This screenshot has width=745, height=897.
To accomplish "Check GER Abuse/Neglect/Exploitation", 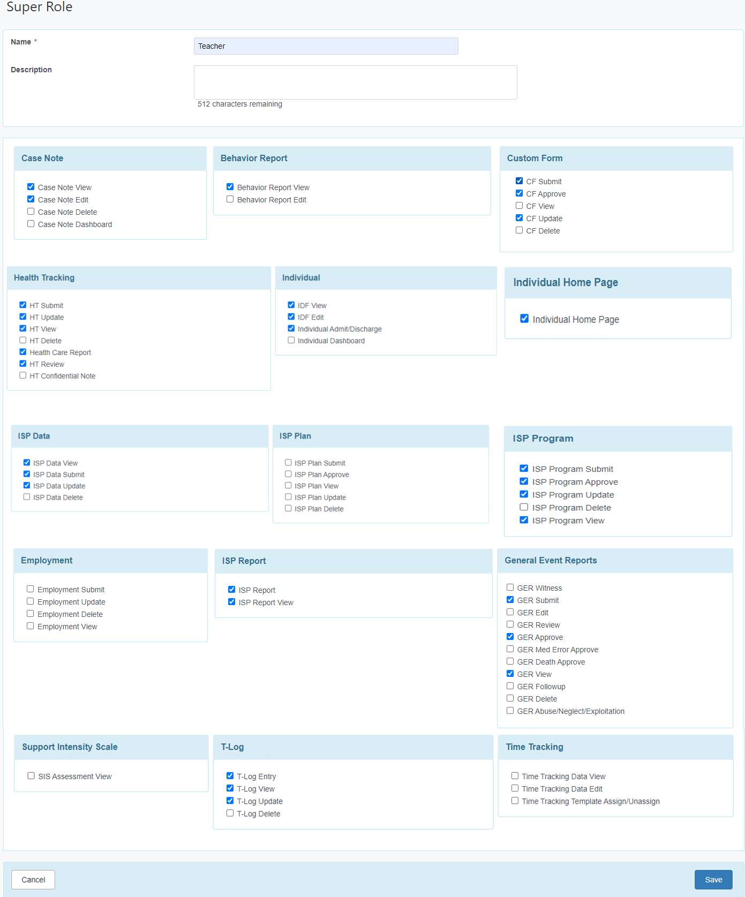I will [510, 711].
